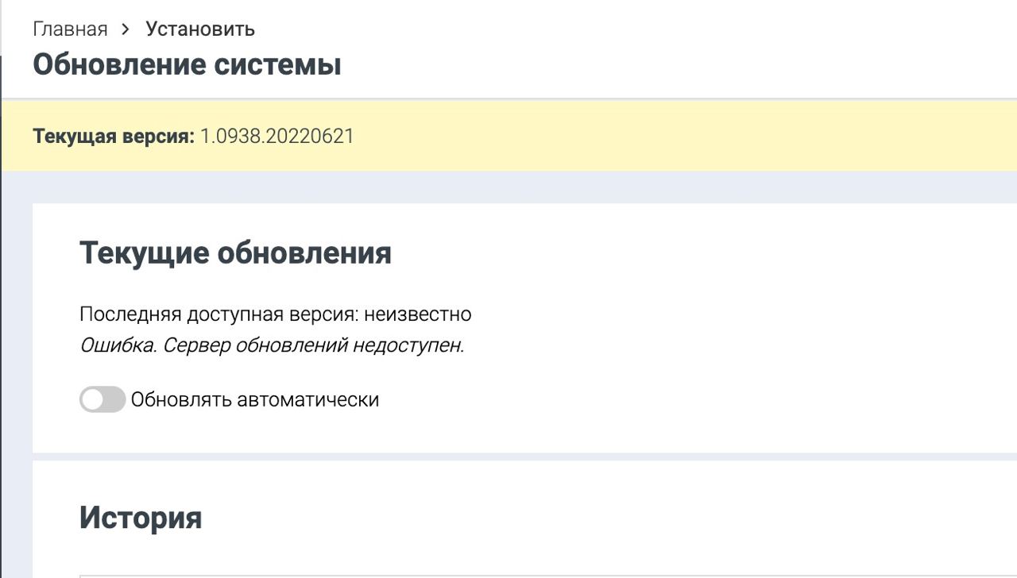Click the word автоматически beside the switch
The height and width of the screenshot is (578, 1017).
coord(307,399)
